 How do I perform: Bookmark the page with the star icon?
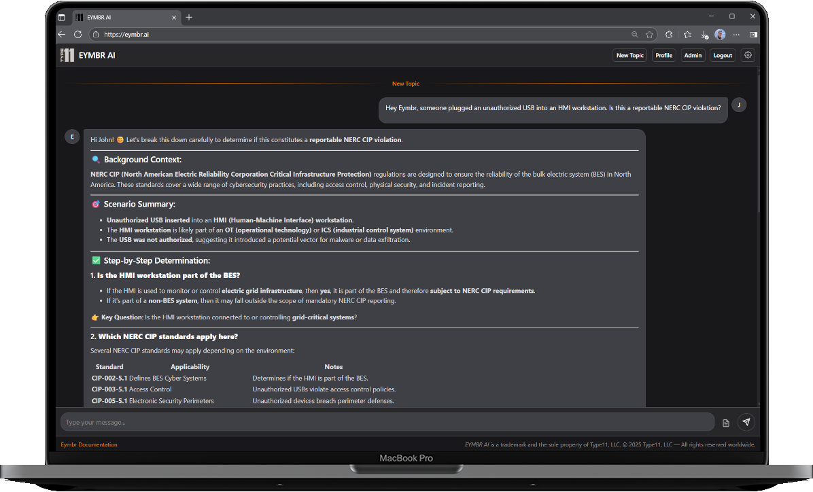649,35
